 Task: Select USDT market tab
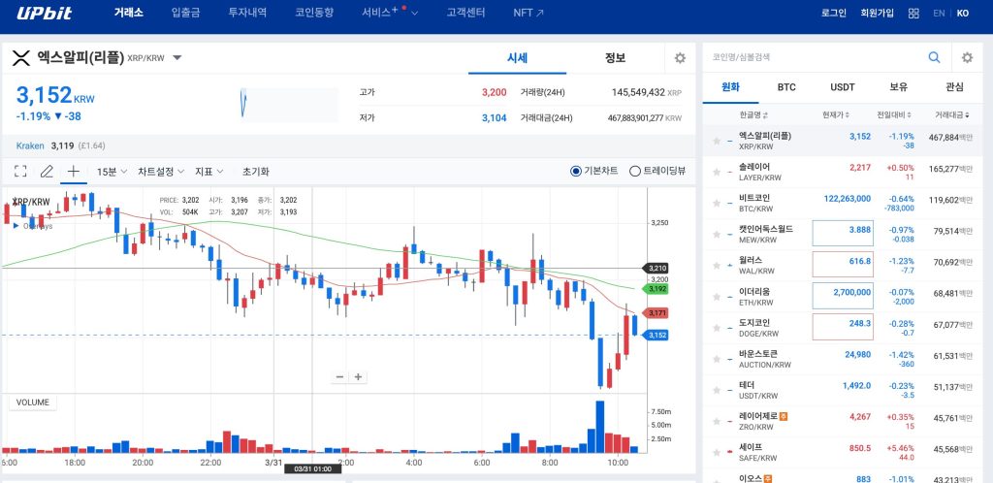point(843,87)
